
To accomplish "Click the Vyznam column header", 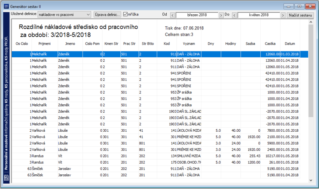I will pos(189,44).
